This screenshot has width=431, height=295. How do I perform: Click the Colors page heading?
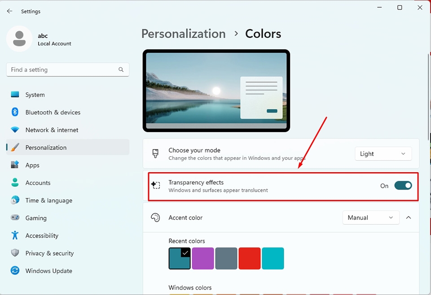pos(263,34)
